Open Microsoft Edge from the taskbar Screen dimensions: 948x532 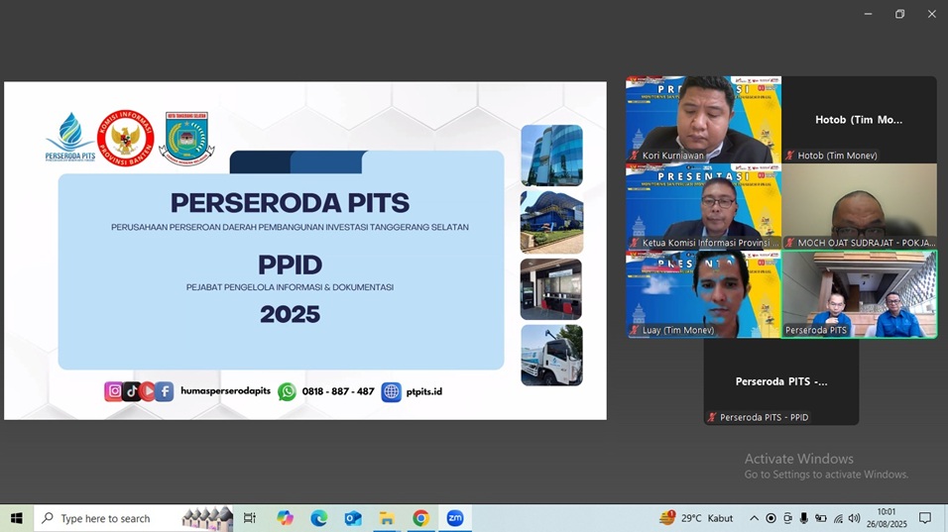319,518
